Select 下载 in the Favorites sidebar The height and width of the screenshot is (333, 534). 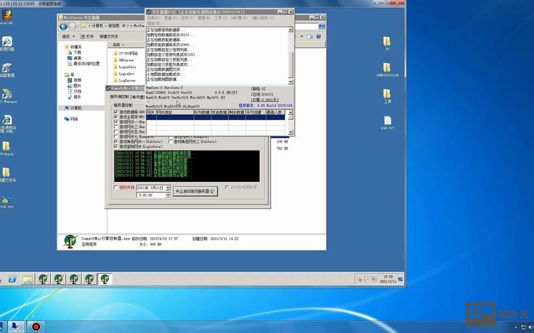click(77, 53)
